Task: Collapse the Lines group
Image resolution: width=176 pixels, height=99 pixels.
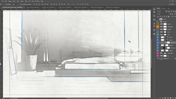Action: click(x=160, y=35)
